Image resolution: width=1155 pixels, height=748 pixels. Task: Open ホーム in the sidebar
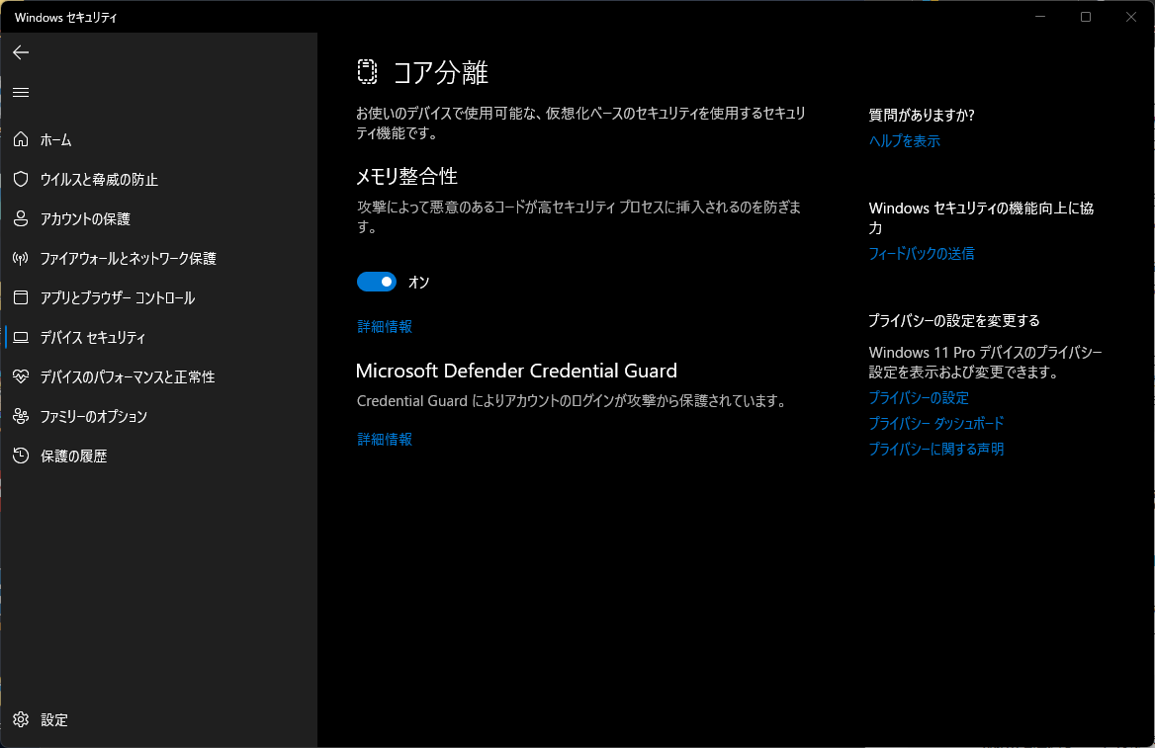pyautogui.click(x=56, y=140)
